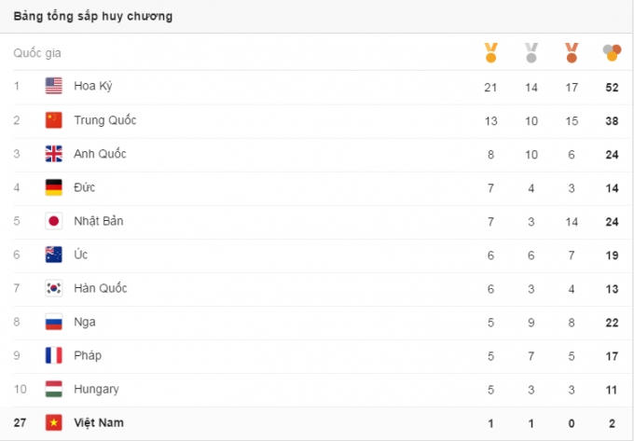The image size is (634, 441).
Task: Click the South Korea flag icon
Action: coord(54,288)
